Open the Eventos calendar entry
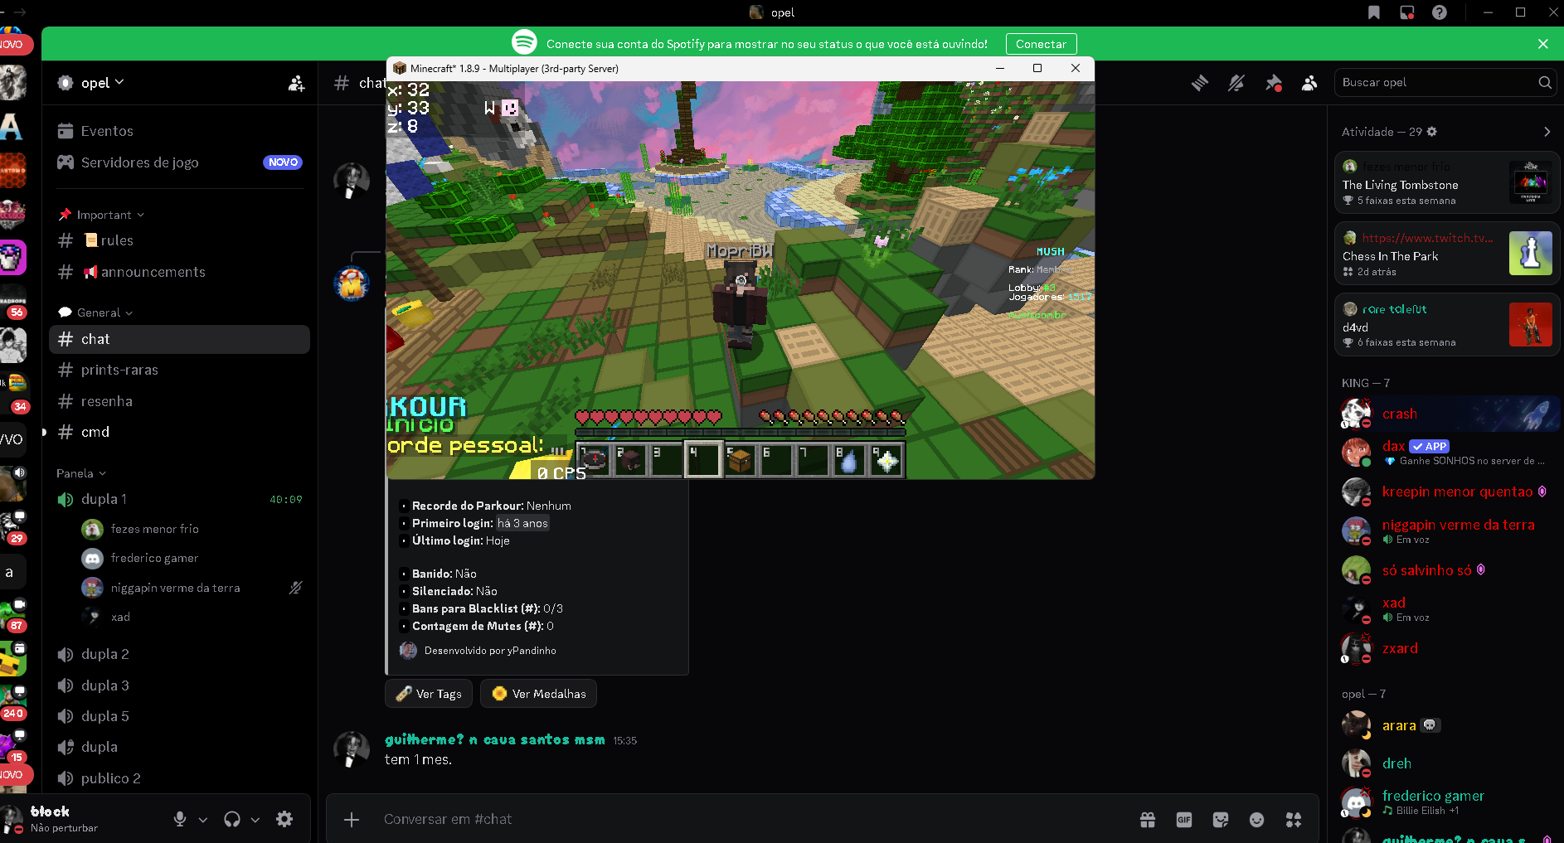 (x=179, y=131)
